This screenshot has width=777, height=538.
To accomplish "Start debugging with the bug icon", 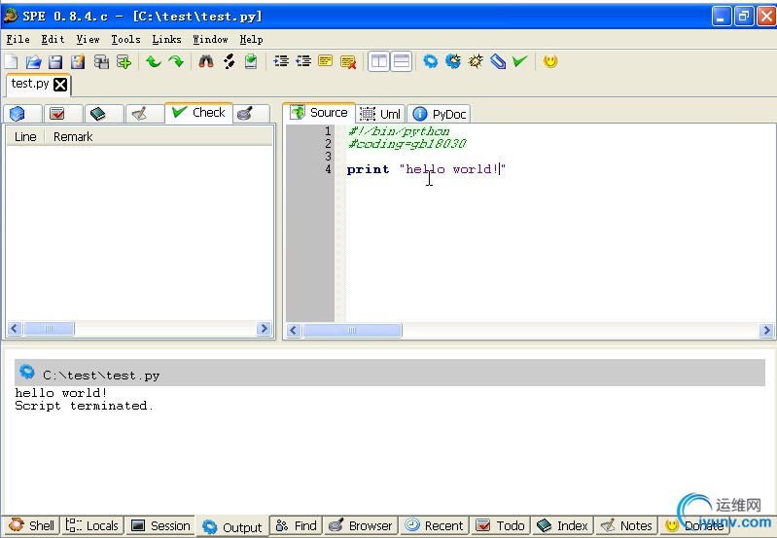I will [x=476, y=61].
